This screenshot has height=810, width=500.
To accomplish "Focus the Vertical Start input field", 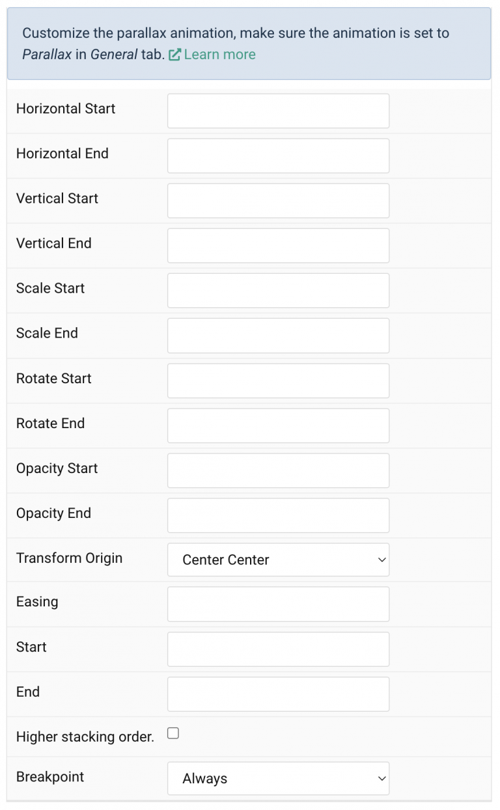I will pos(278,200).
